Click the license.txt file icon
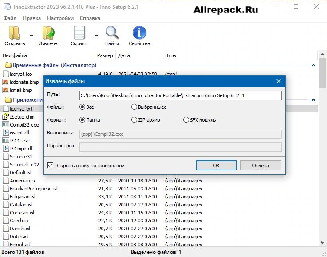 click(x=6, y=109)
